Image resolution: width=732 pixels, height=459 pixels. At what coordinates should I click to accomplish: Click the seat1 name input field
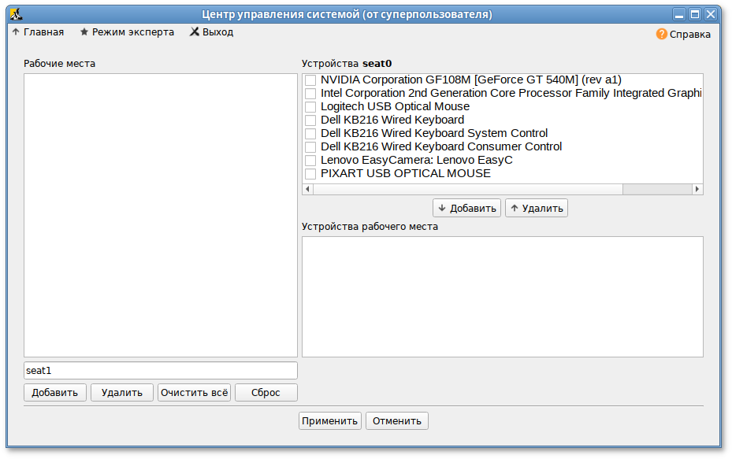coord(161,370)
